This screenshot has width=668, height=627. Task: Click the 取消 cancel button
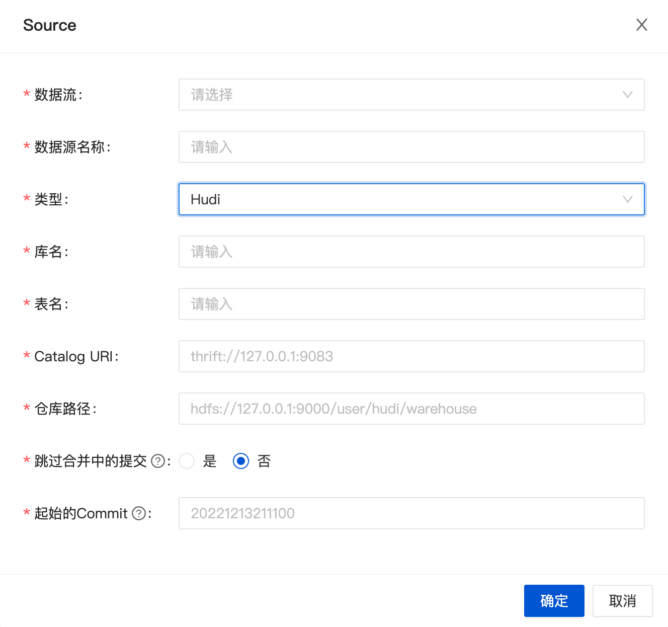click(x=622, y=601)
